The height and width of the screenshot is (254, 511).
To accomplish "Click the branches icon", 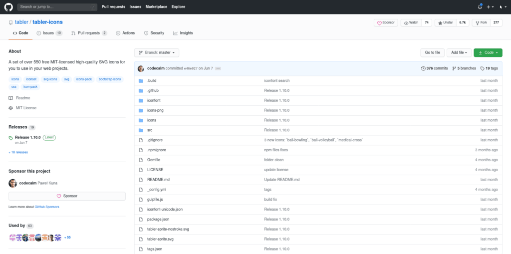I will (x=454, y=68).
